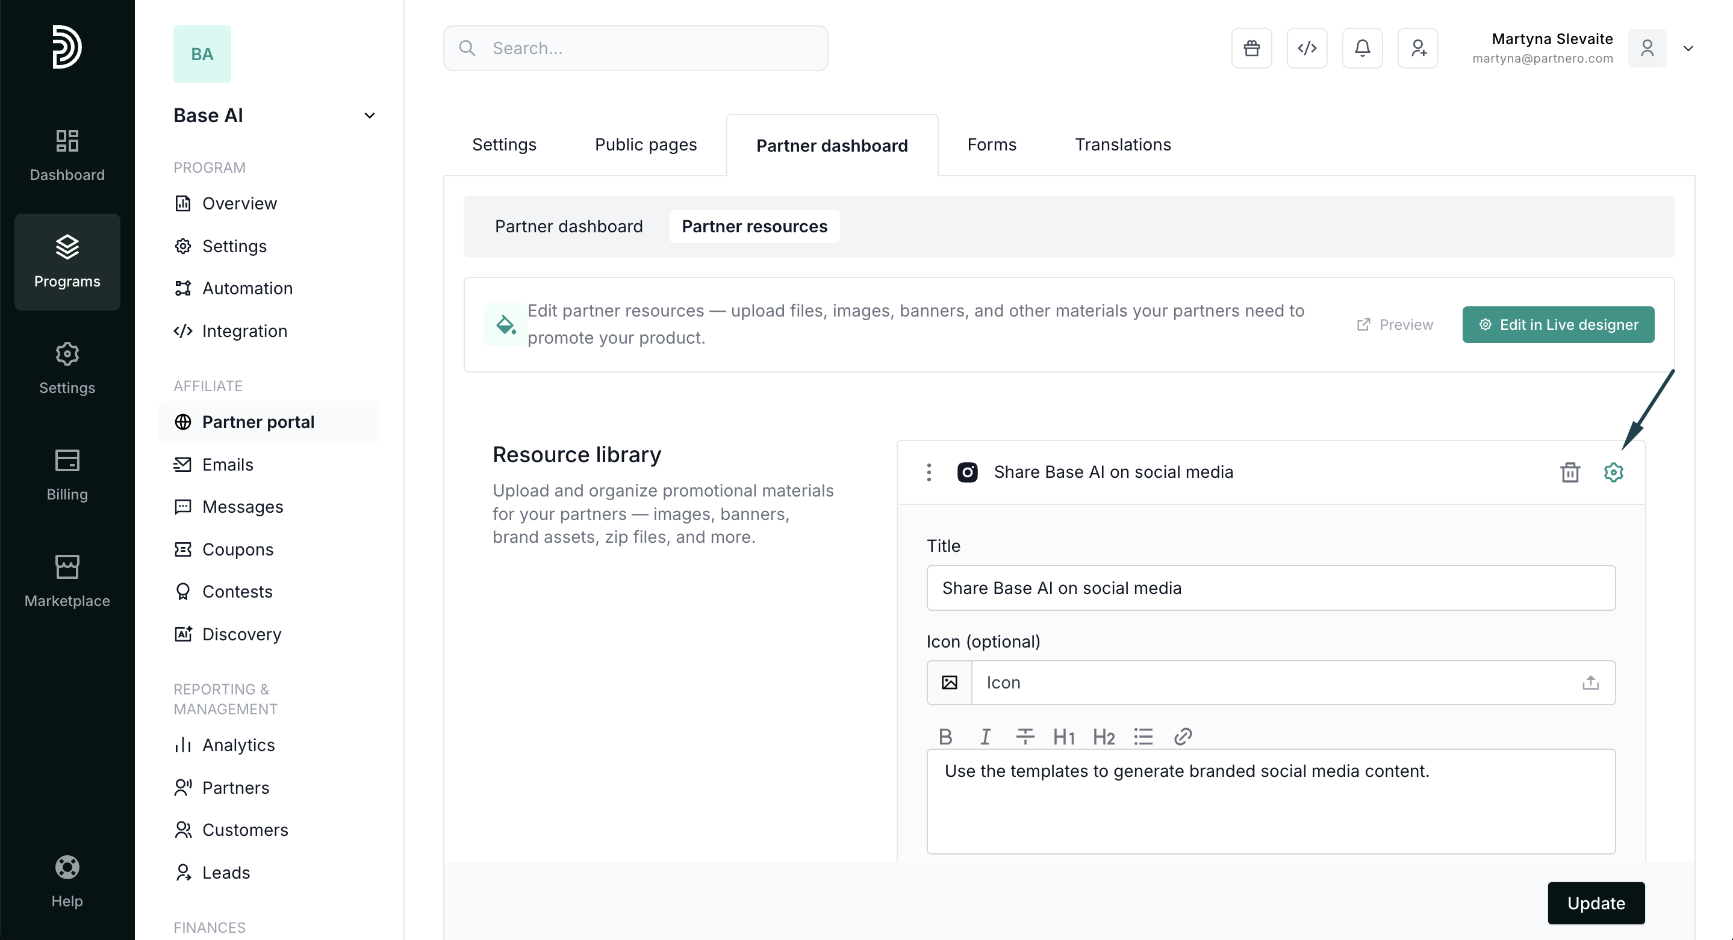Click the upload icon in Icon field

click(1590, 682)
